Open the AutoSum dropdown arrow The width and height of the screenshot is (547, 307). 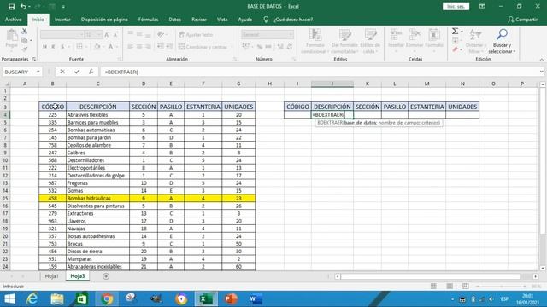[x=462, y=32]
